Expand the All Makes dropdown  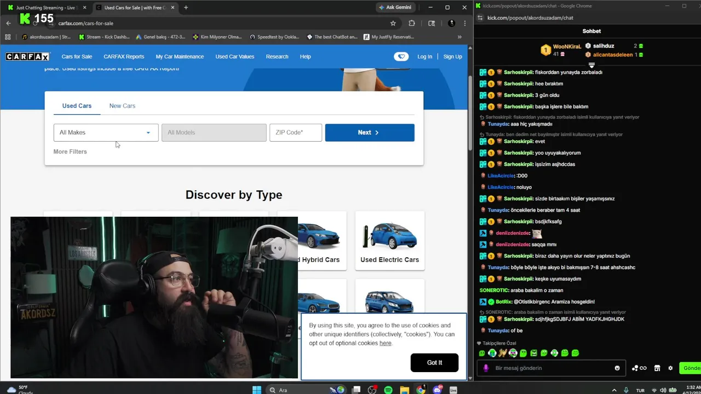(x=106, y=132)
